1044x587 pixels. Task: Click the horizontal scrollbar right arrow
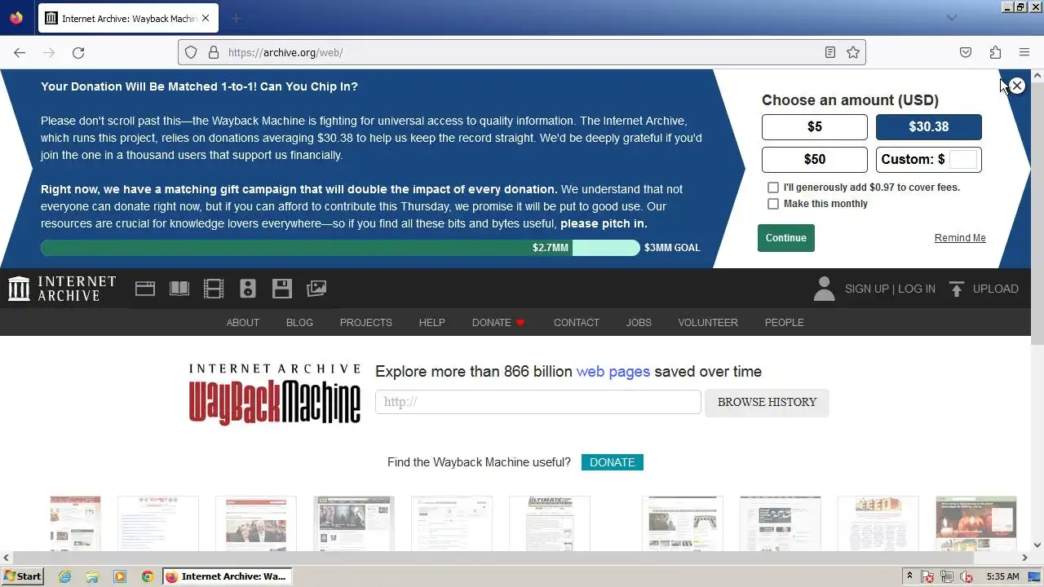[1025, 558]
